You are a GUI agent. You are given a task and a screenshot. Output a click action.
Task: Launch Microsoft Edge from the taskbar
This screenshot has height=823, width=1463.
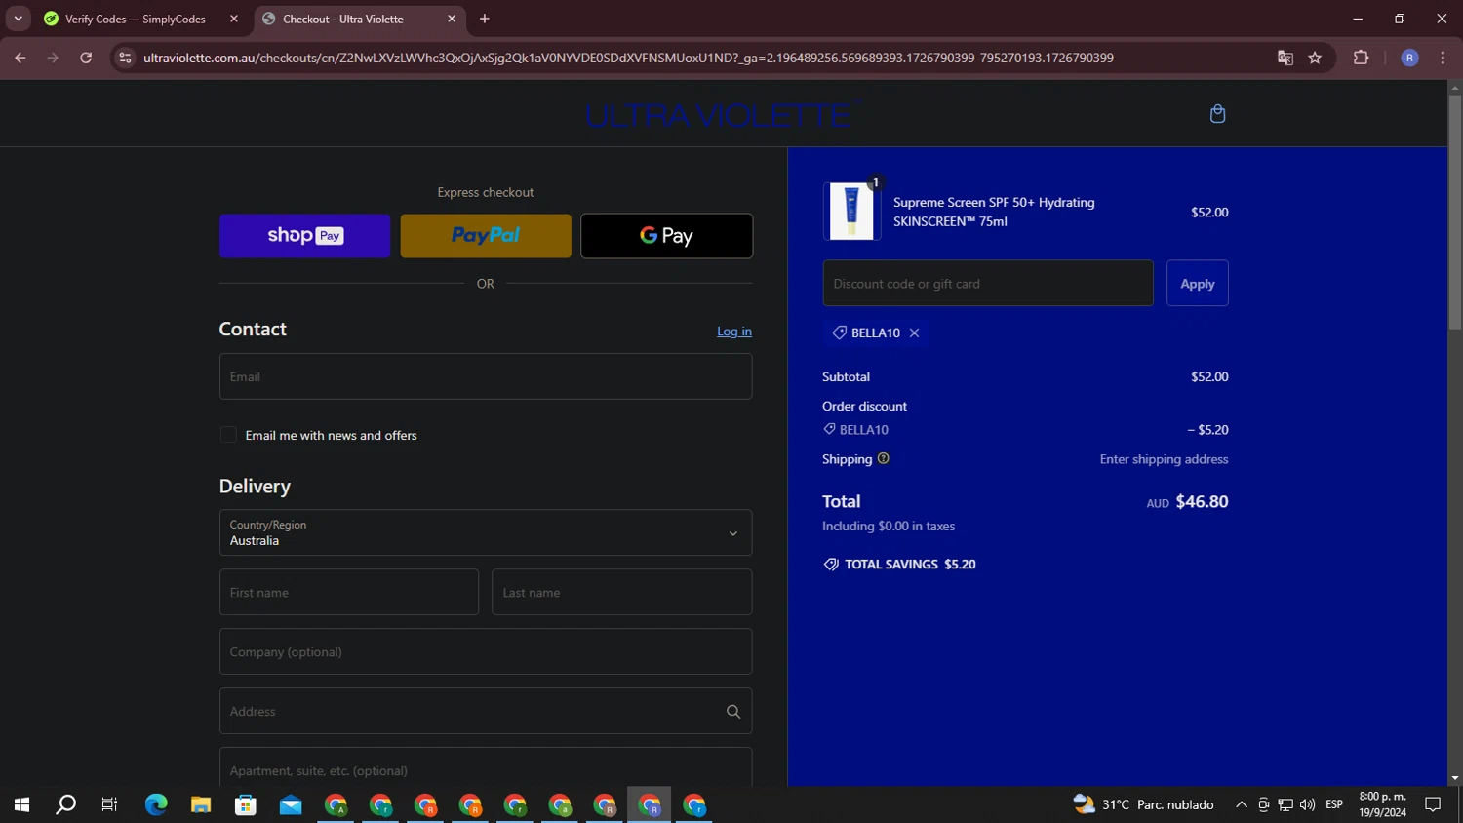tap(156, 804)
